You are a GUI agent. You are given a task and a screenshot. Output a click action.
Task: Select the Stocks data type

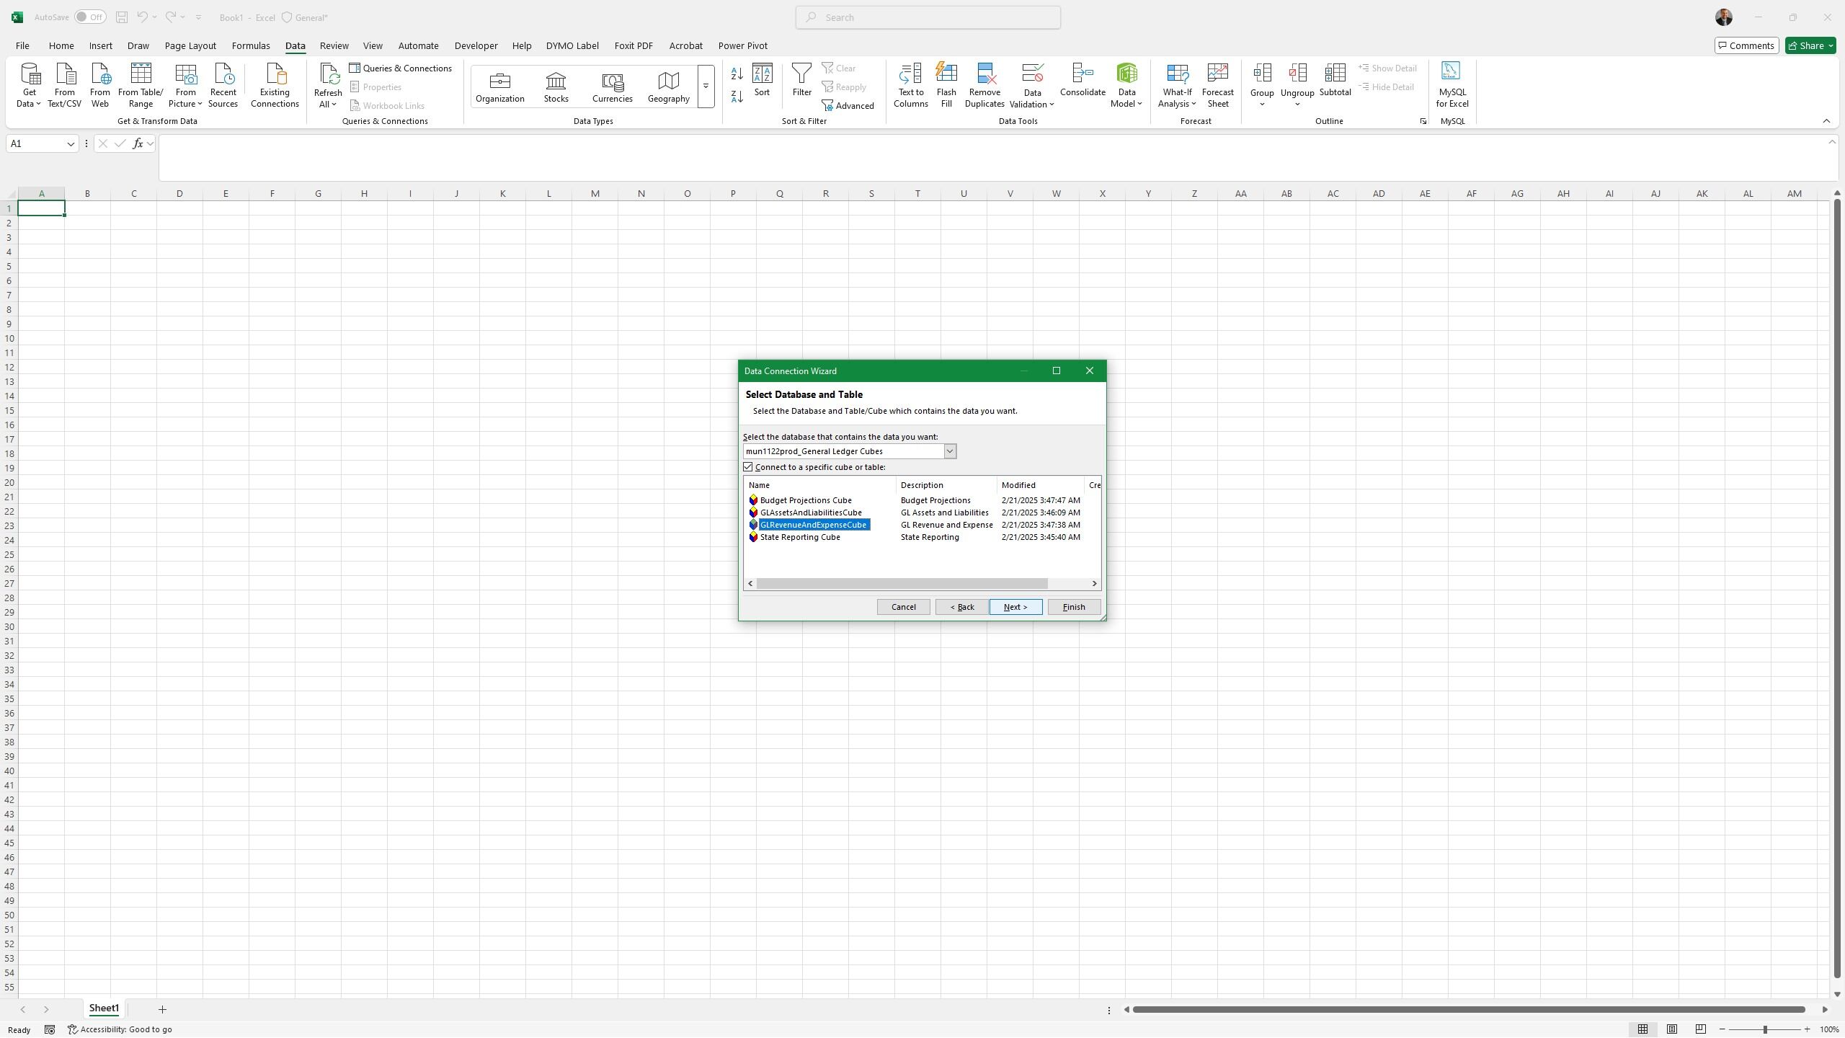coord(556,86)
